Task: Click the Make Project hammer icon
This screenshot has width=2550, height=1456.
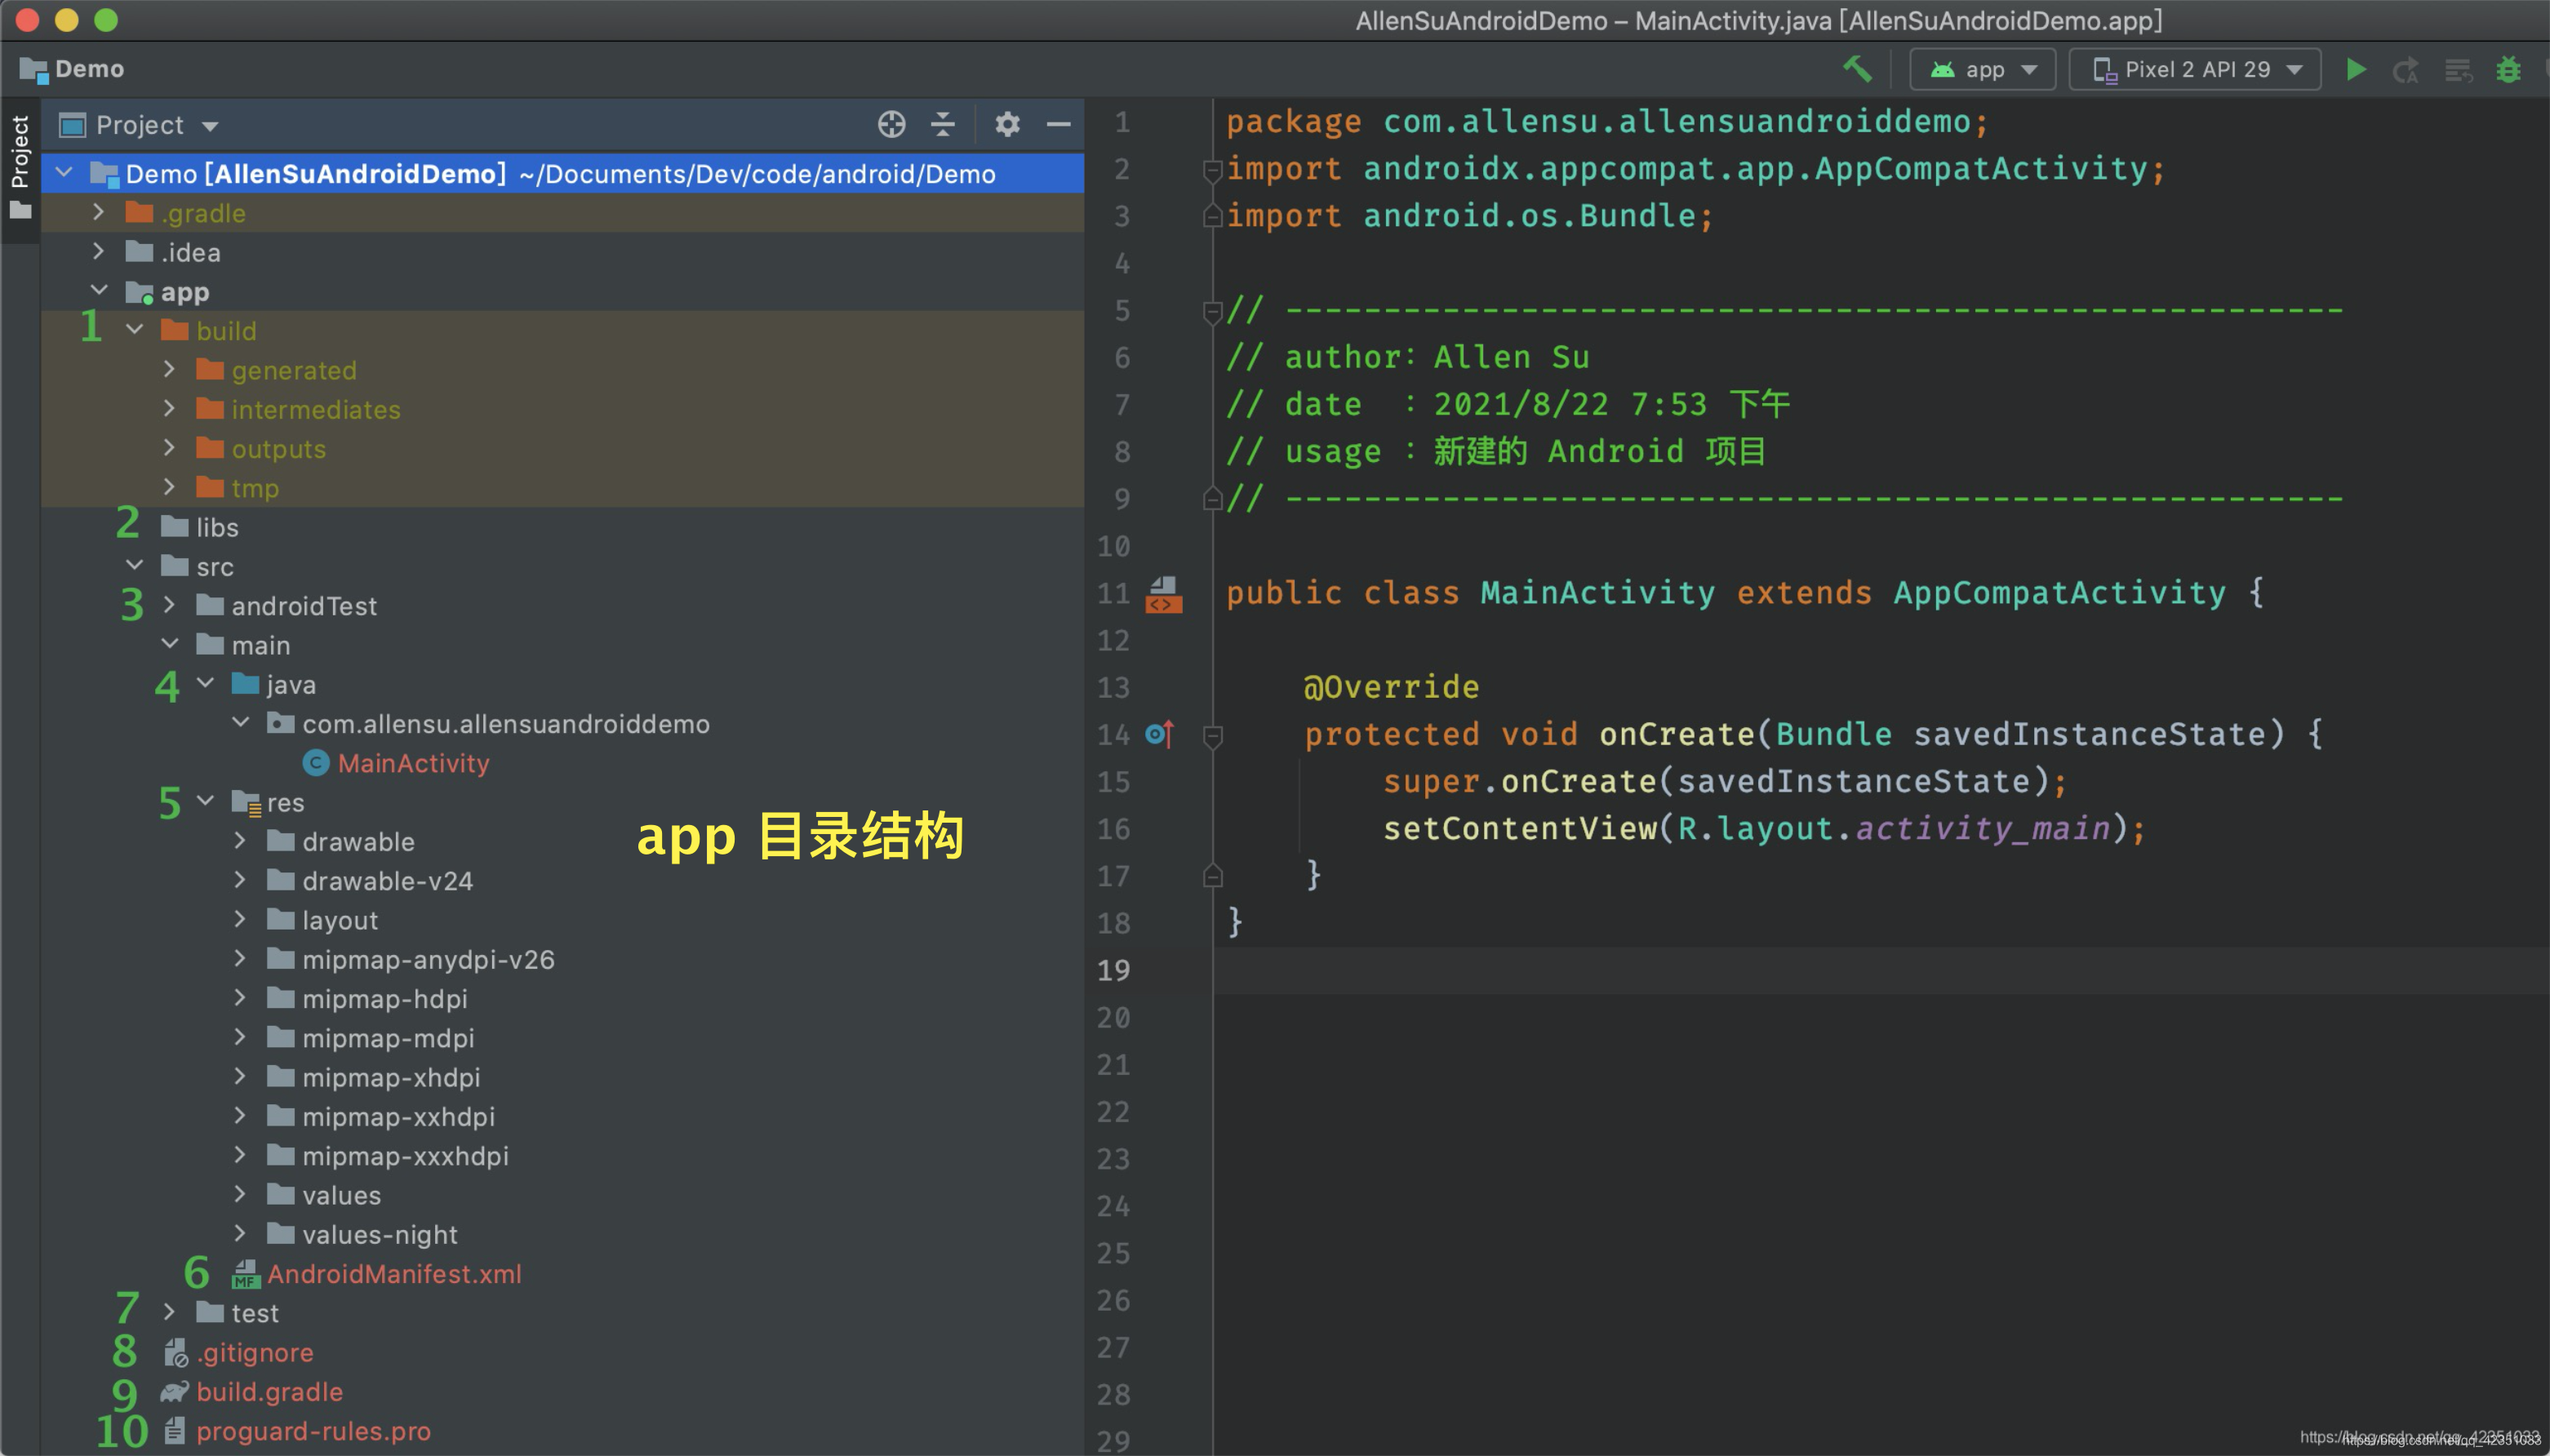Action: click(x=1857, y=69)
